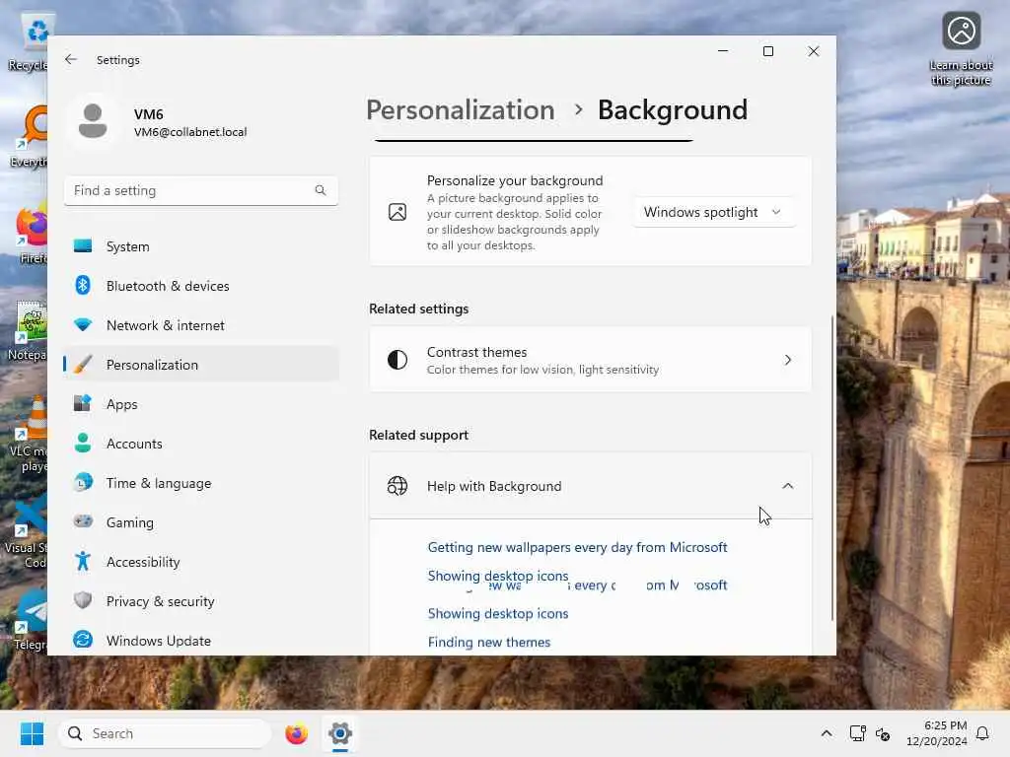Click the Gaming controller icon
The height and width of the screenshot is (757, 1010).
83,521
